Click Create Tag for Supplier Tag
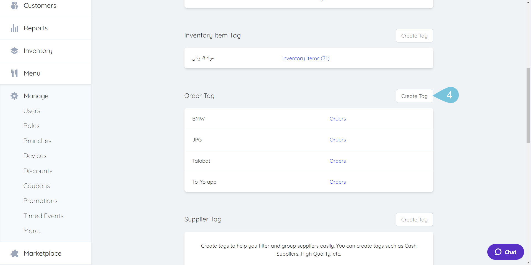 (414, 219)
